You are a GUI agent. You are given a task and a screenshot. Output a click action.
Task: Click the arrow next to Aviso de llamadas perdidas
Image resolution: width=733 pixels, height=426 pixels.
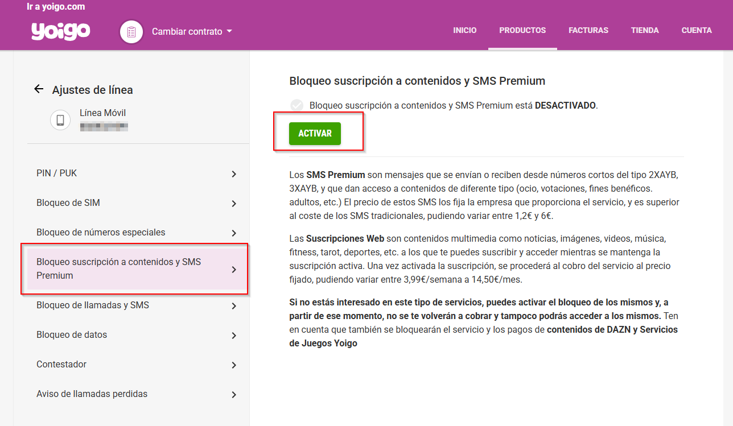click(233, 394)
